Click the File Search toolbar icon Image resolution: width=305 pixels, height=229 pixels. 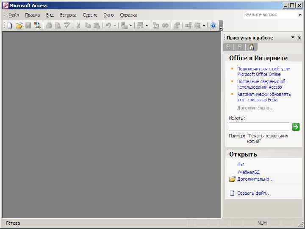(37, 25)
